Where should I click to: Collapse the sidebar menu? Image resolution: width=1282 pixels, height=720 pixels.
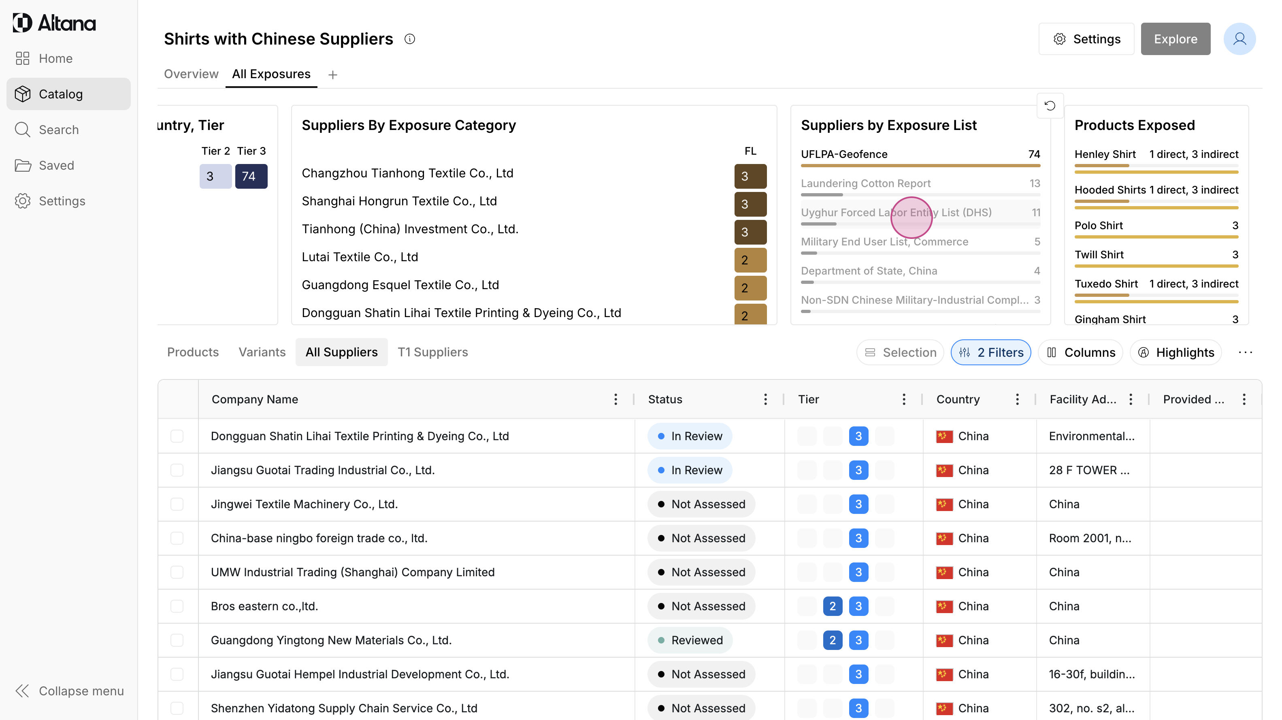69,691
